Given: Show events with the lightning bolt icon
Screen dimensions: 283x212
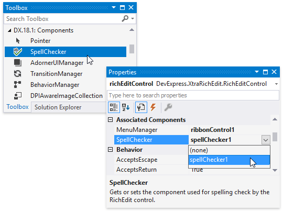Looking at the screenshot, I should click(153, 107).
